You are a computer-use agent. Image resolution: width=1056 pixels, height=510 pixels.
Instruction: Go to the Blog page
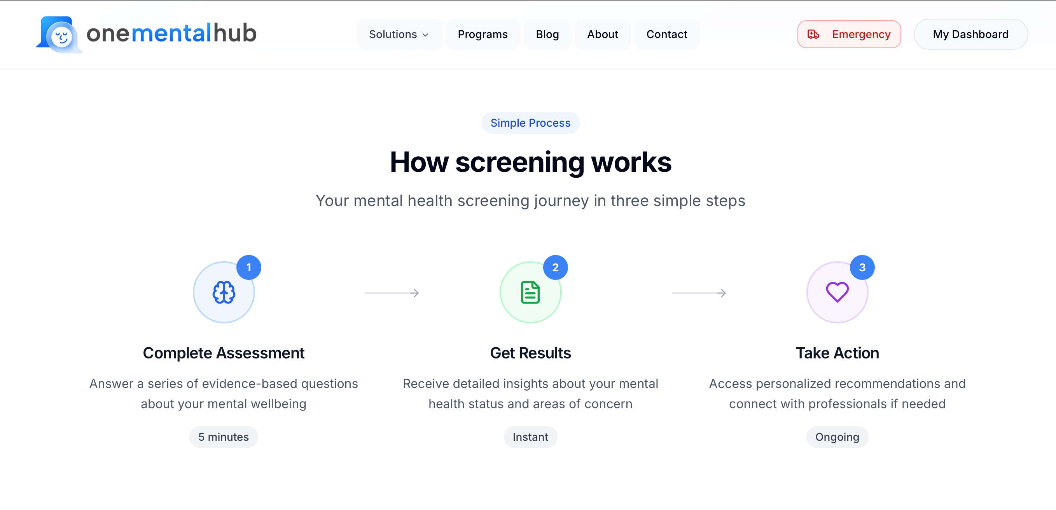click(x=547, y=35)
